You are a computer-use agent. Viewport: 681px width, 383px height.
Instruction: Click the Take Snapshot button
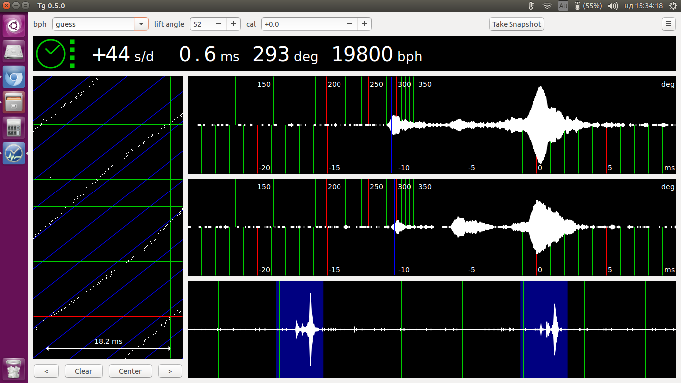pos(516,24)
